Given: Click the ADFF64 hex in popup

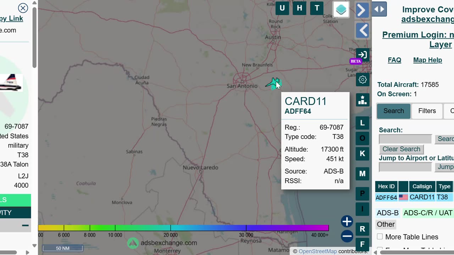Looking at the screenshot, I should pyautogui.click(x=298, y=111).
